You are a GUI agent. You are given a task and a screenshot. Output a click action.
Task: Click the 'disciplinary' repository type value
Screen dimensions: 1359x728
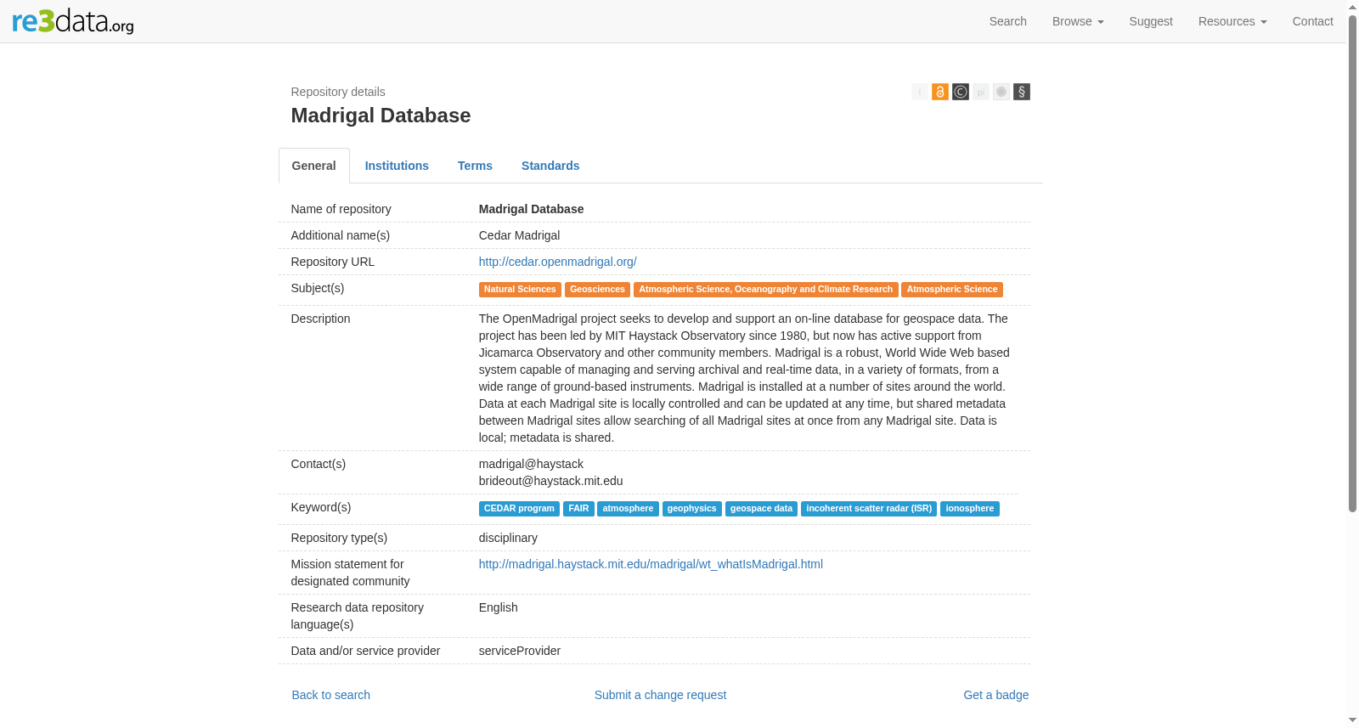(508, 538)
